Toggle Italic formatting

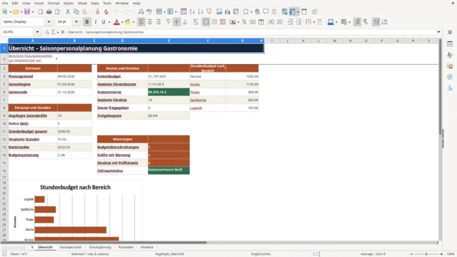coord(95,22)
